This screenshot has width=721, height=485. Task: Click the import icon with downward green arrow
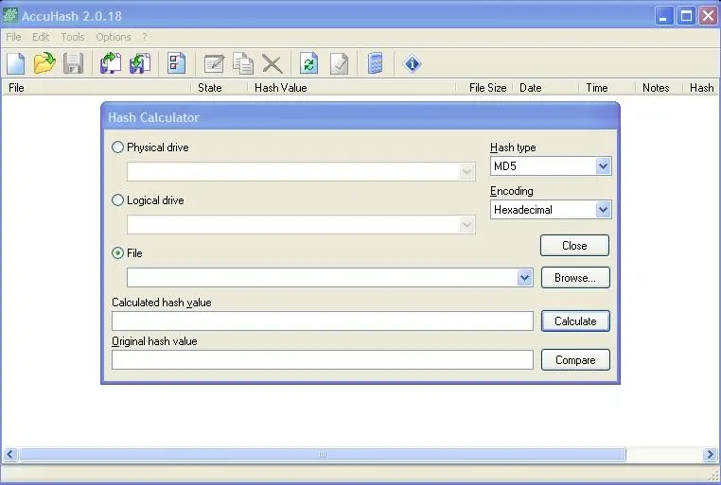coord(140,63)
